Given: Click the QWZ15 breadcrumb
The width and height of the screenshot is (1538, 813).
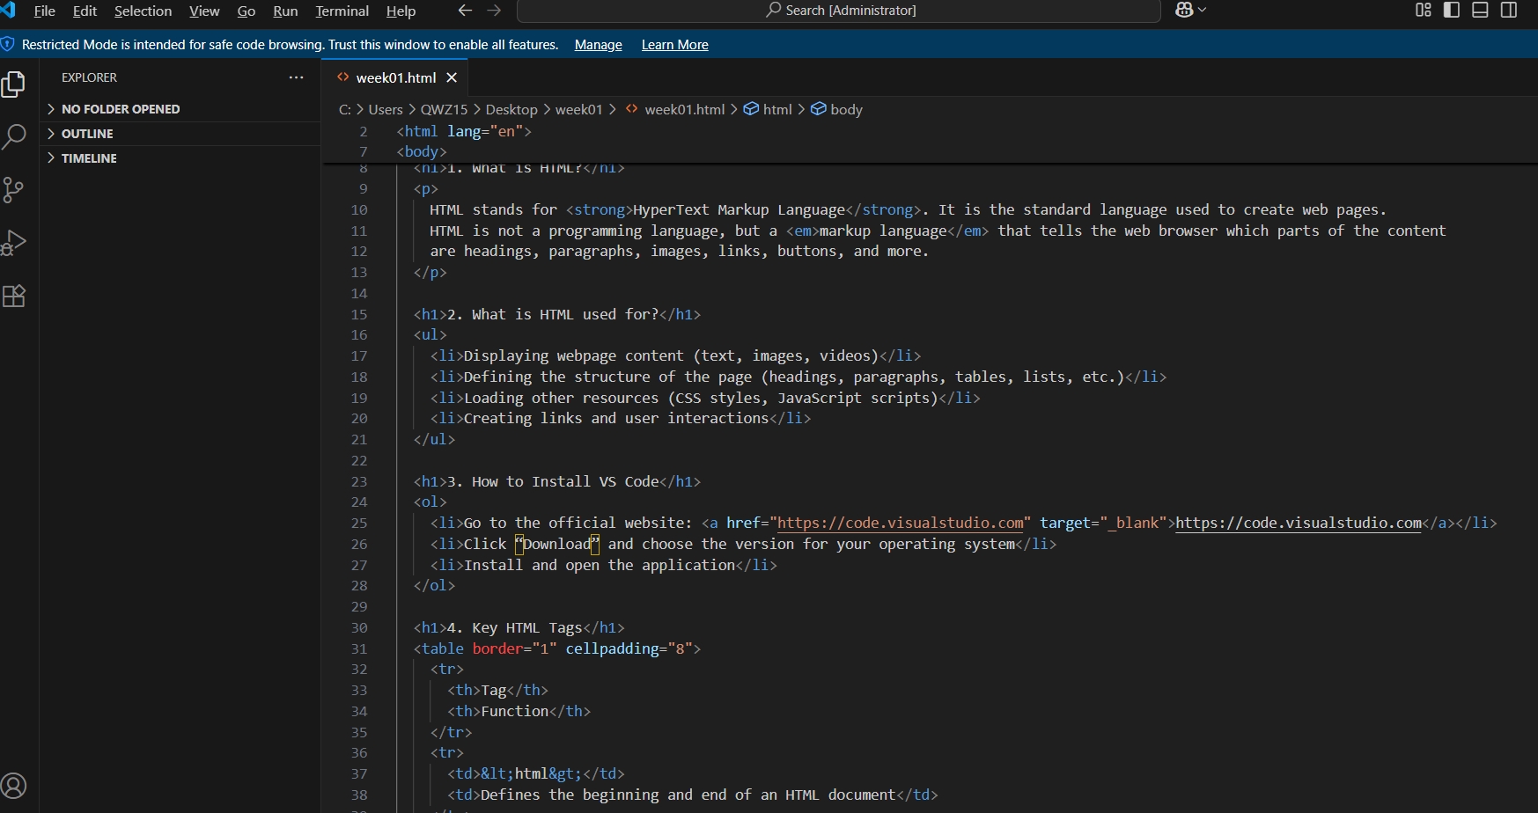Looking at the screenshot, I should pos(444,110).
